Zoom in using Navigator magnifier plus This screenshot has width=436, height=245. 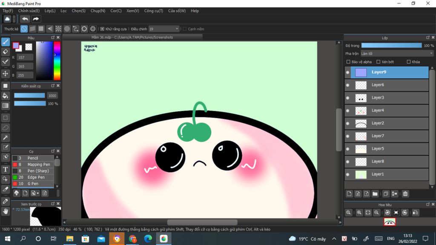click(359, 213)
